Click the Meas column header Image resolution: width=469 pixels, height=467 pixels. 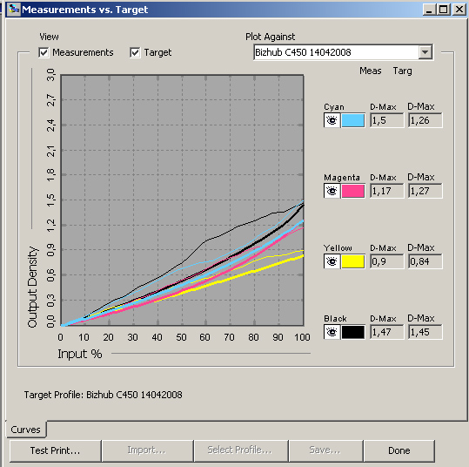[x=371, y=71]
